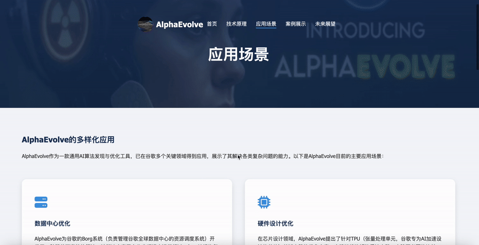
Task: Click the intro paragraph about 通用AI算法发现
Action: tap(203, 156)
